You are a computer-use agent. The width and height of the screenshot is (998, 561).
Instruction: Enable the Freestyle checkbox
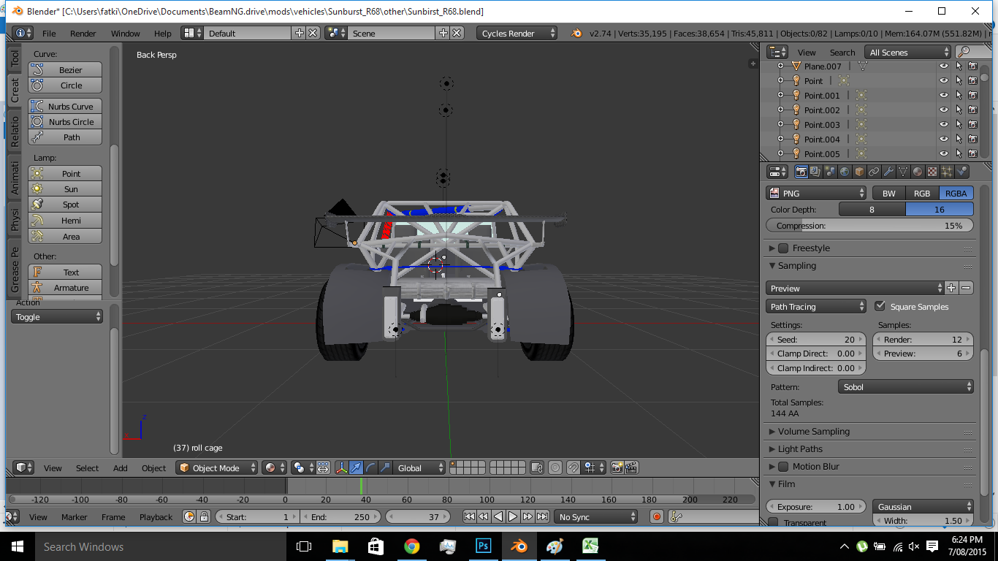[783, 248]
